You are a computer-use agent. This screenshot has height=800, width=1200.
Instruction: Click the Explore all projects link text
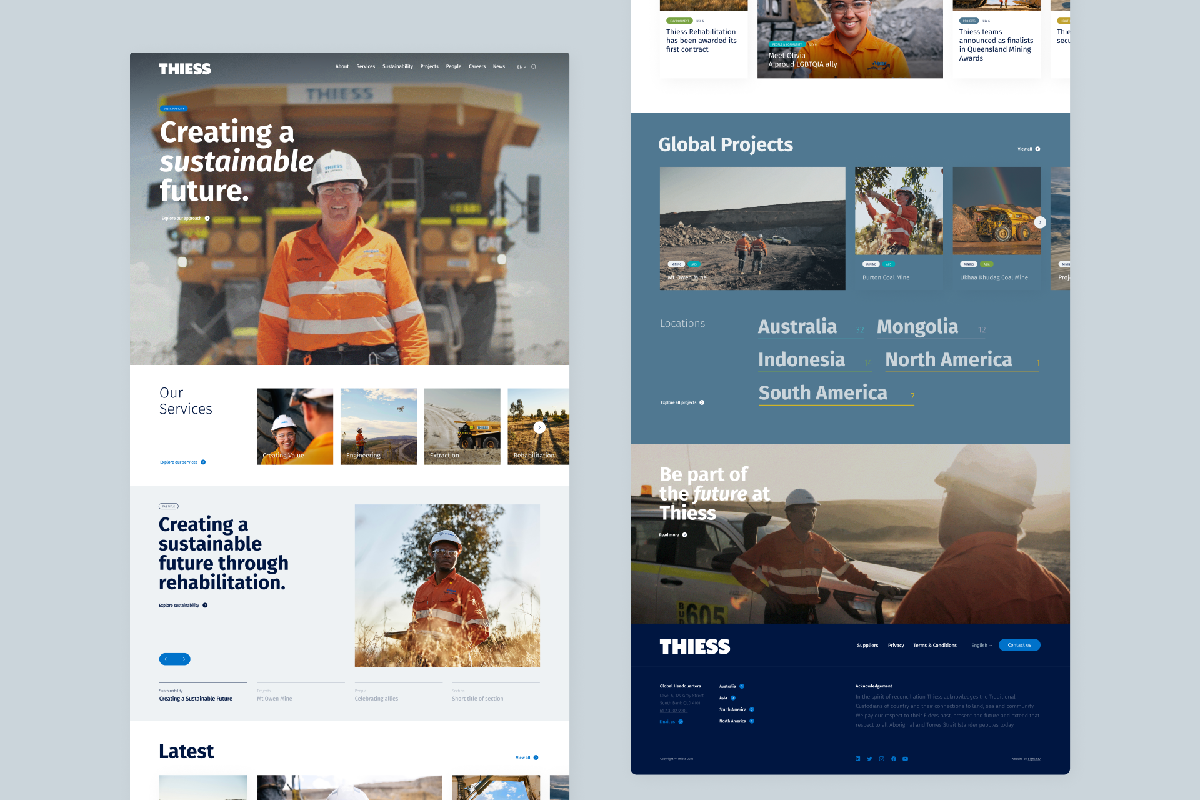pos(678,402)
